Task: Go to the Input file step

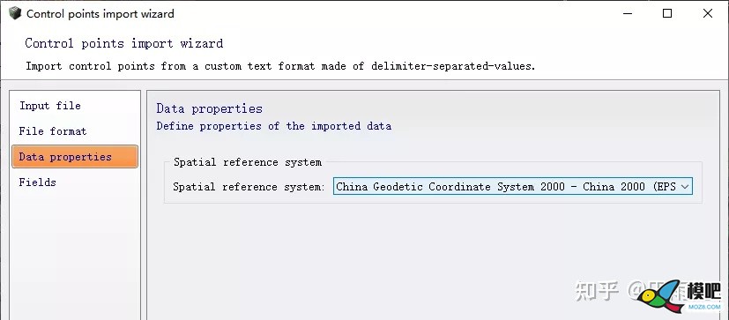Action: (49, 106)
